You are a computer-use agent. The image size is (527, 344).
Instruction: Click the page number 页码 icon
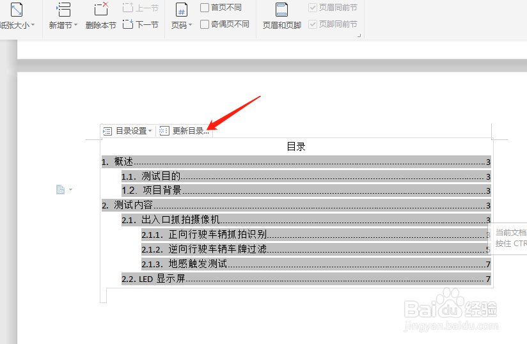182,10
